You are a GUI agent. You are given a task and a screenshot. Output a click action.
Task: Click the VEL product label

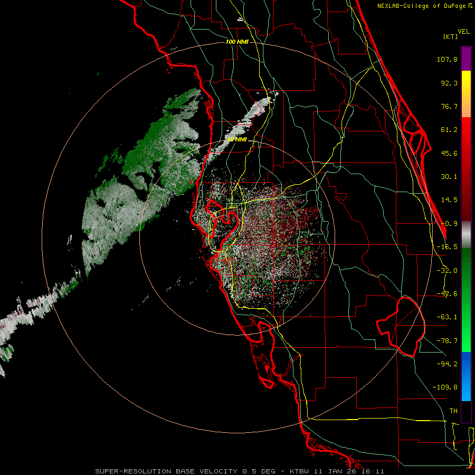pos(463,32)
